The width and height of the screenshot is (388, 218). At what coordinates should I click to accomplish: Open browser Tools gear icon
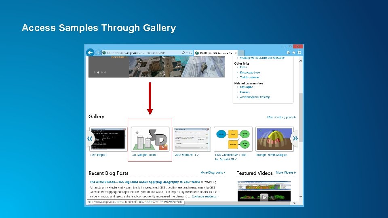pos(299,52)
